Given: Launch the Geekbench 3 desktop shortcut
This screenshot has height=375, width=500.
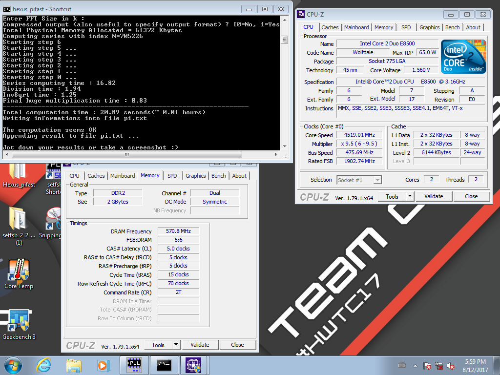Looking at the screenshot, I should coord(19,325).
